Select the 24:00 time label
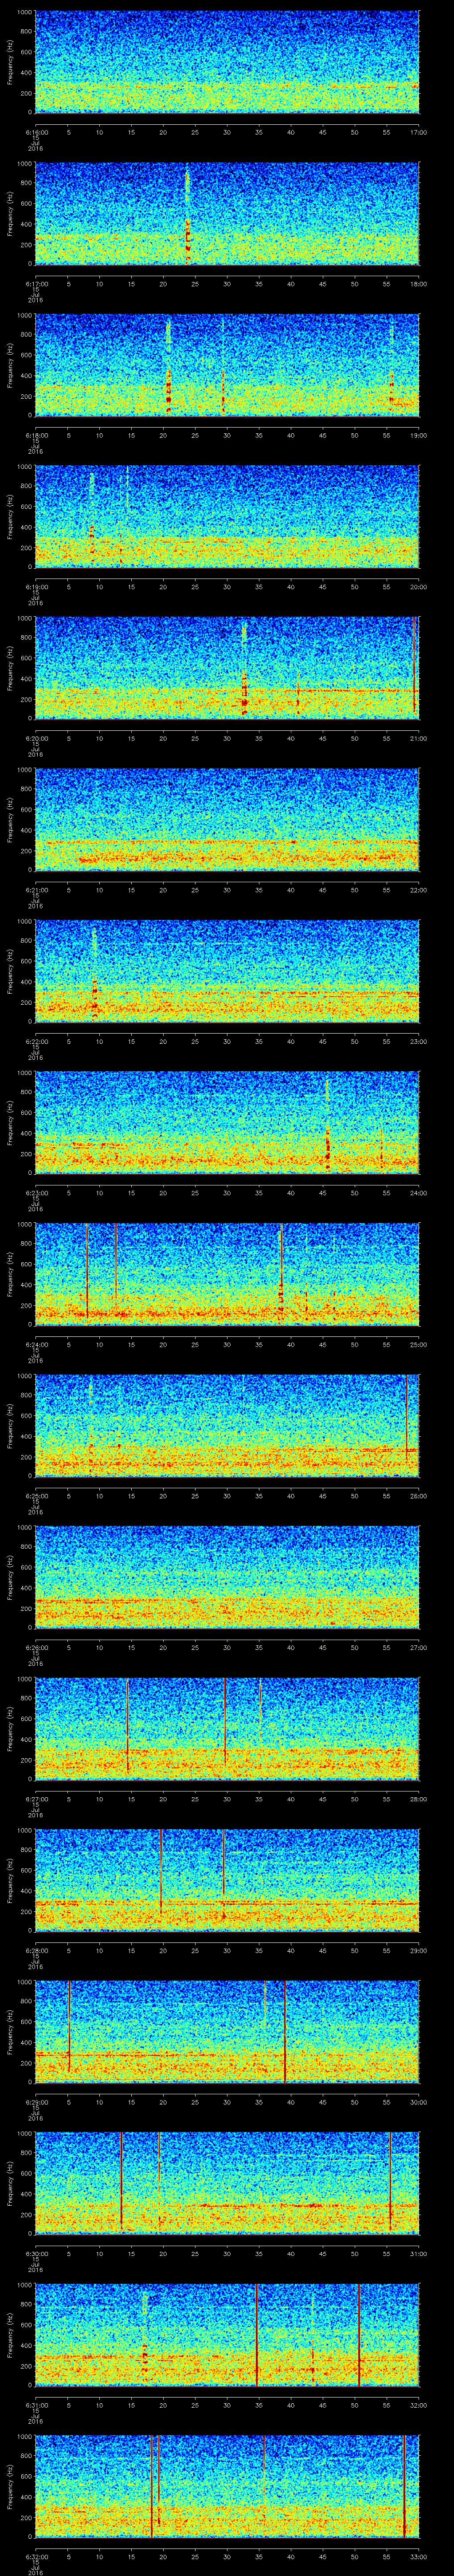This screenshot has height=2576, width=454. click(x=418, y=1193)
